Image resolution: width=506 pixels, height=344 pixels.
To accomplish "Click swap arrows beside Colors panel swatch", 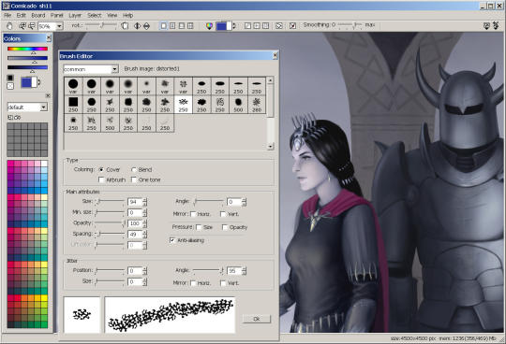I will click(39, 82).
